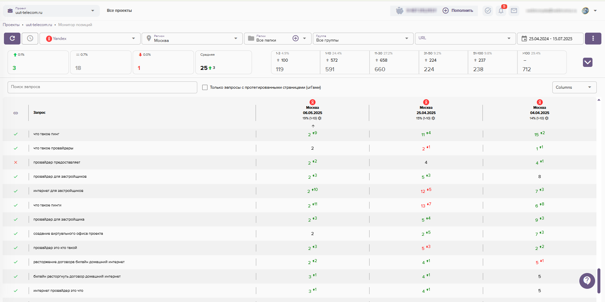Click the purple refresh button

coord(12,39)
